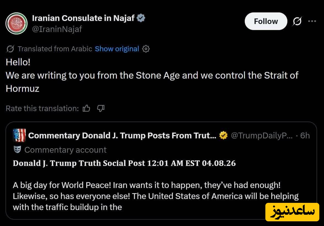324x226 pixels.
Task: Open the three-dot more options menu
Action: (x=312, y=21)
